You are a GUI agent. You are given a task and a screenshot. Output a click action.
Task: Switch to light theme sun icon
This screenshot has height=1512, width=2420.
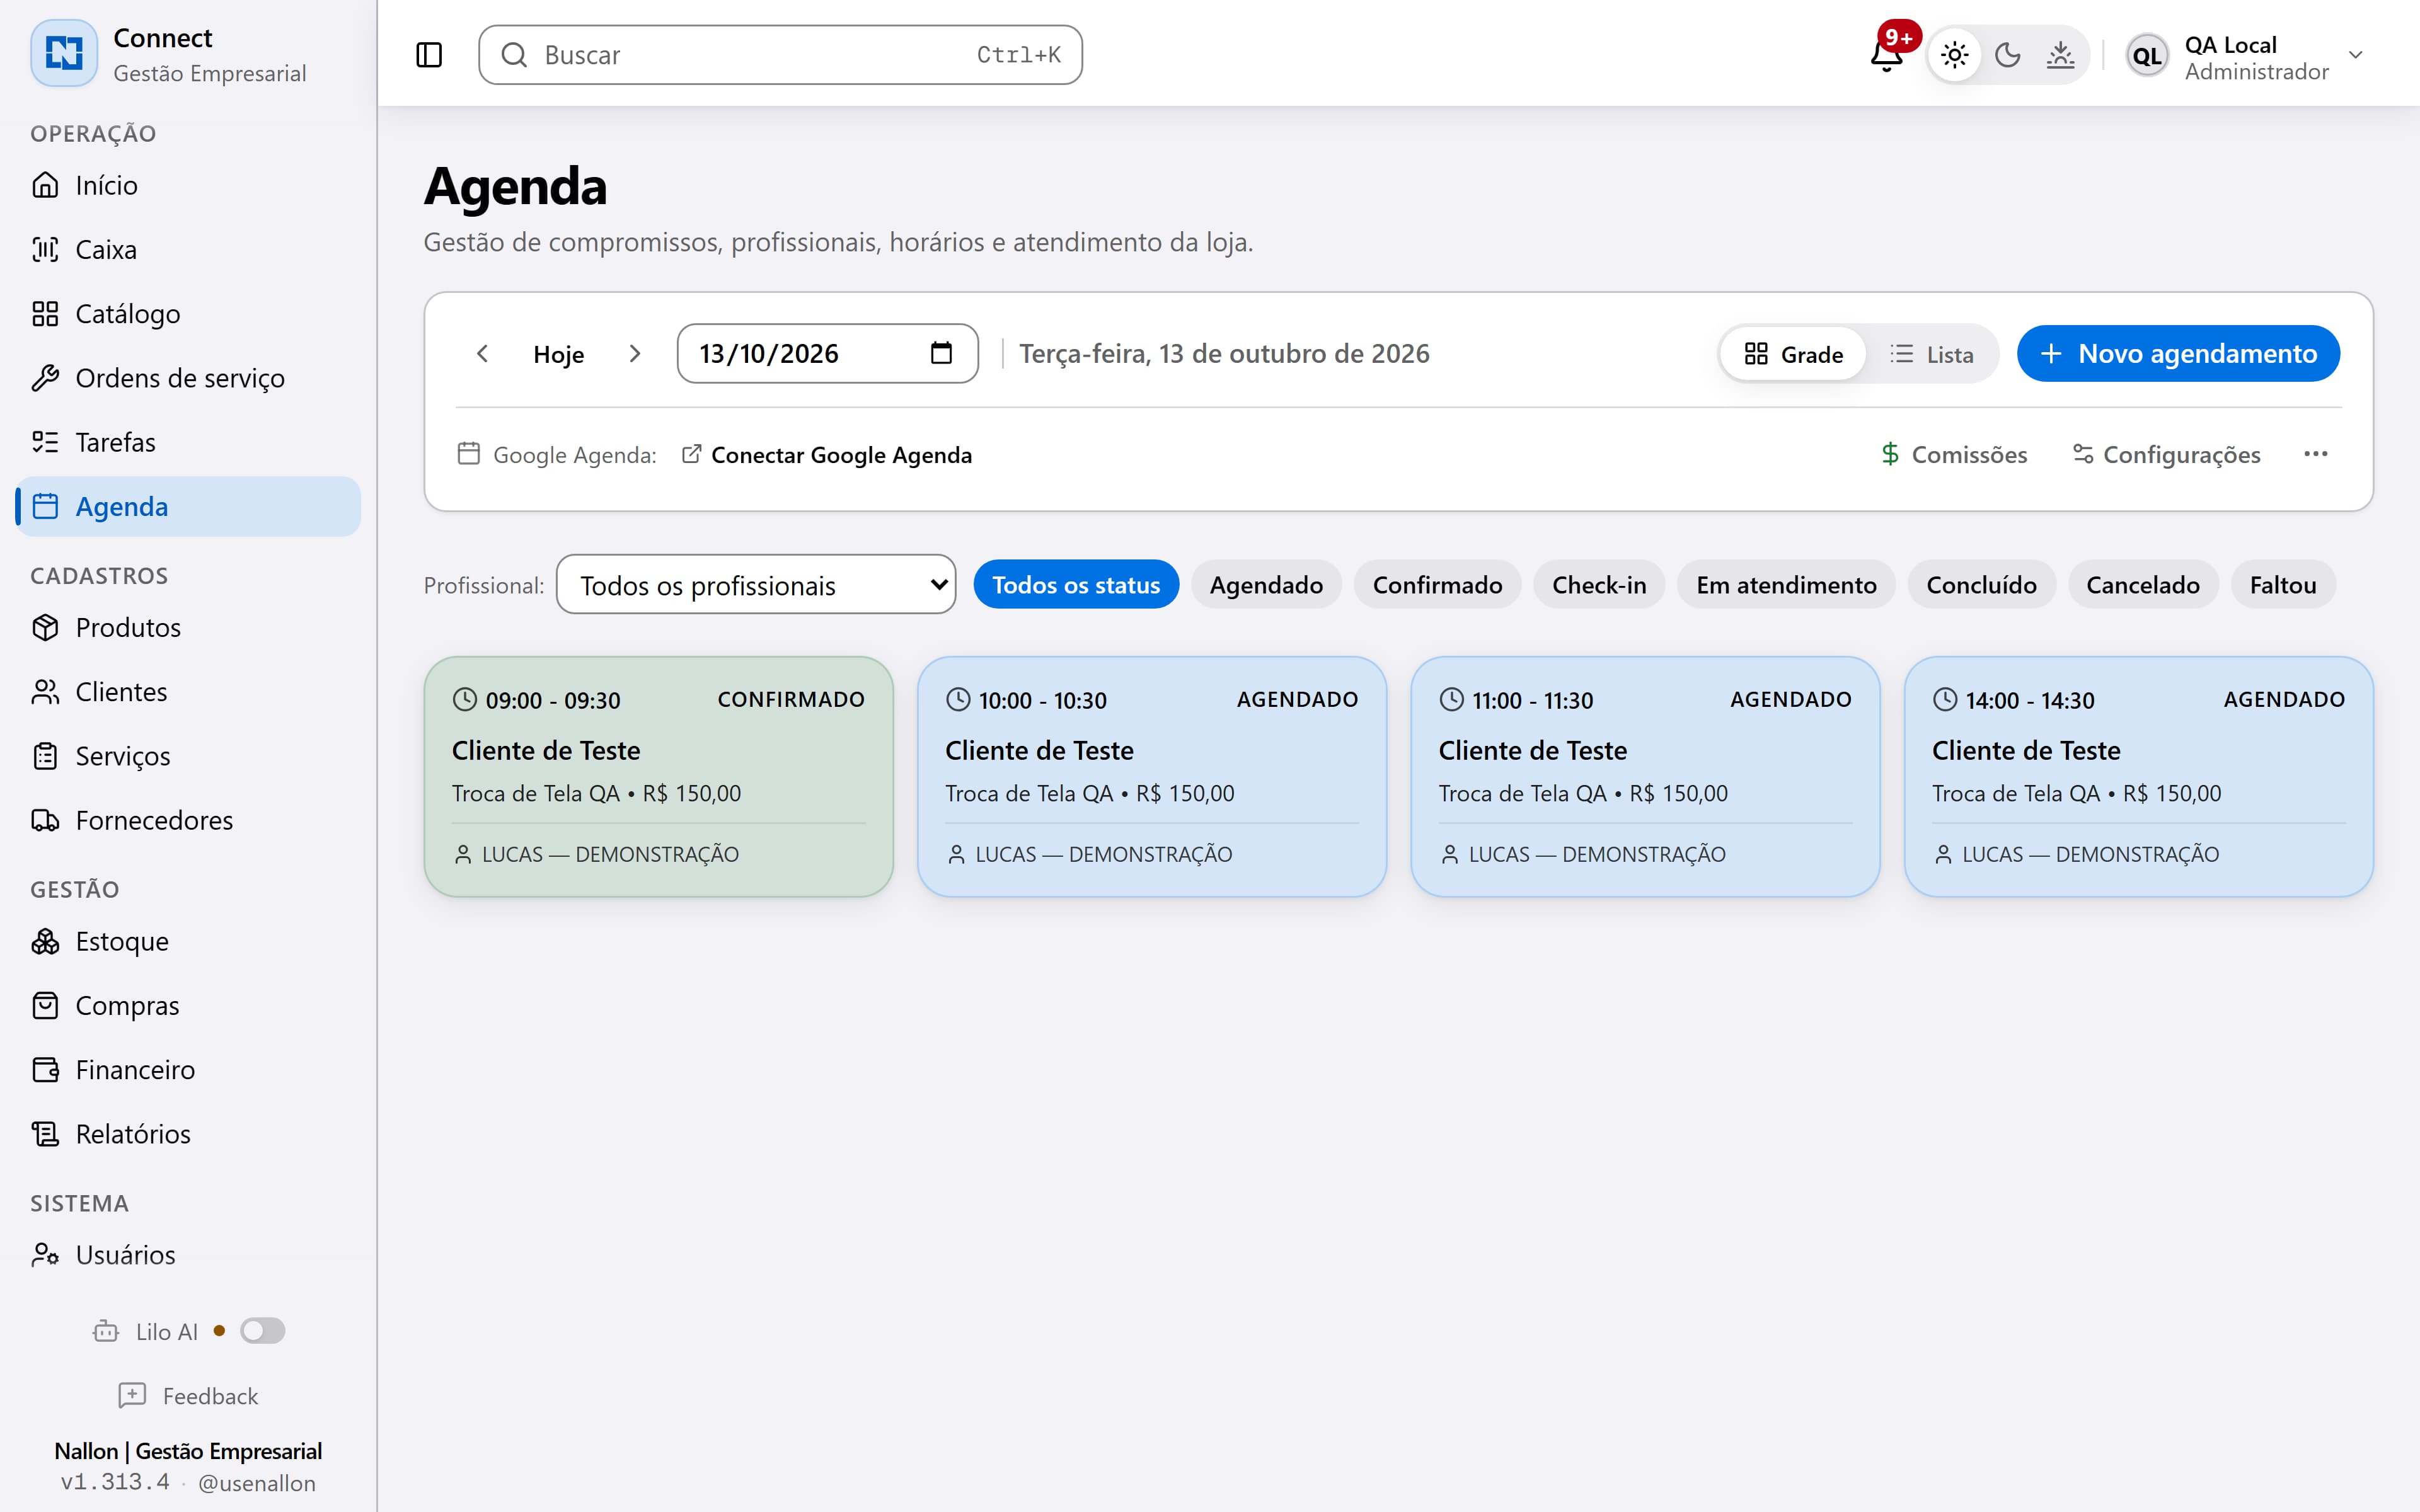pyautogui.click(x=1954, y=55)
